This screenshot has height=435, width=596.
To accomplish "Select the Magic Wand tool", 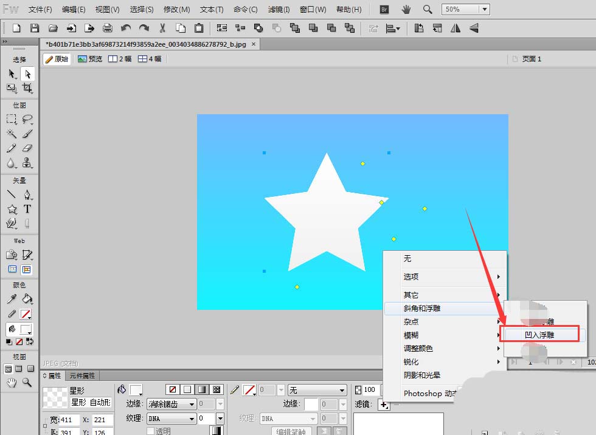I will (x=12, y=134).
